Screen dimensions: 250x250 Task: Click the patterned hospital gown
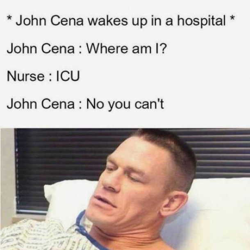coord(40,235)
